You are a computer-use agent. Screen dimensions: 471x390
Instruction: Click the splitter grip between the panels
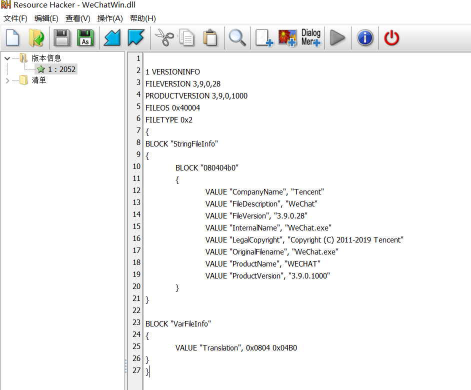(x=125, y=366)
